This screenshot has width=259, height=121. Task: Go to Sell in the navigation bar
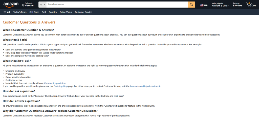pyautogui.click(x=44, y=12)
